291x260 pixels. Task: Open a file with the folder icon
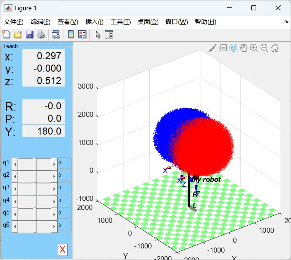coord(18,34)
